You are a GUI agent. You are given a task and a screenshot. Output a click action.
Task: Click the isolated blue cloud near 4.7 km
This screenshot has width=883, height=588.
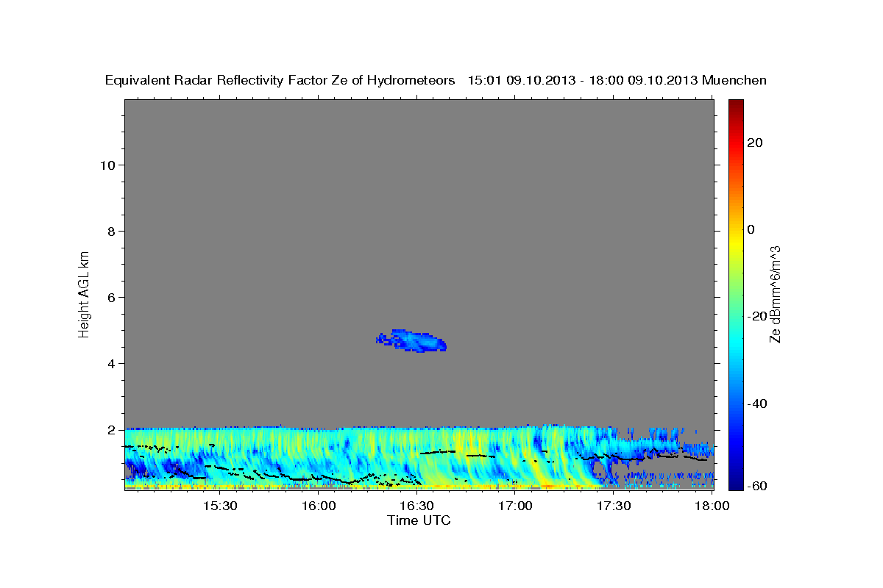click(411, 341)
